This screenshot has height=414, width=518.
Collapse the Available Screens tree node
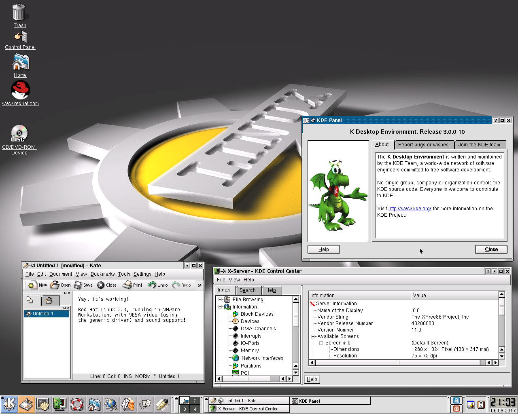click(313, 336)
